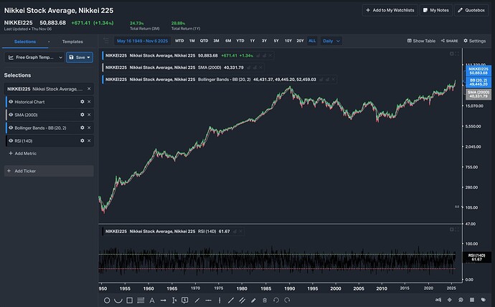Click Add to My Watchlists button
495x307 pixels.
coord(390,10)
